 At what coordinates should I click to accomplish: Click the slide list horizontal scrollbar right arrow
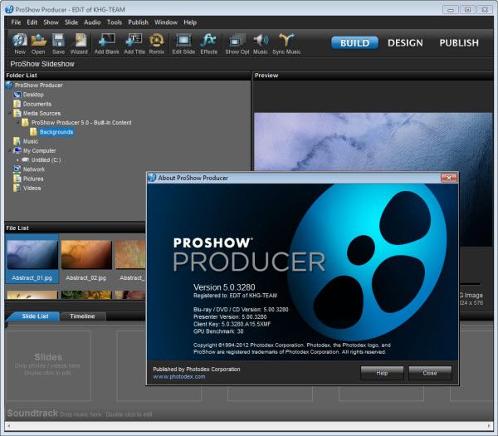489,426
